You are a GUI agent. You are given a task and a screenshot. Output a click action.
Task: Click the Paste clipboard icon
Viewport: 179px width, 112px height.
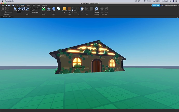click(x=3, y=9)
